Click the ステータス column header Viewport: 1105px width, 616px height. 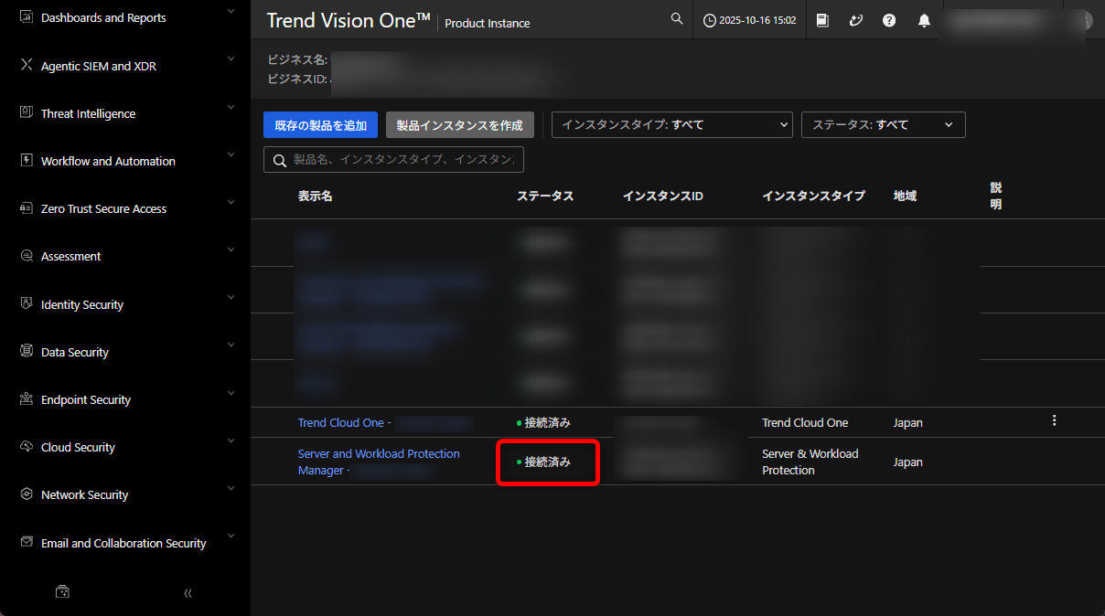545,196
